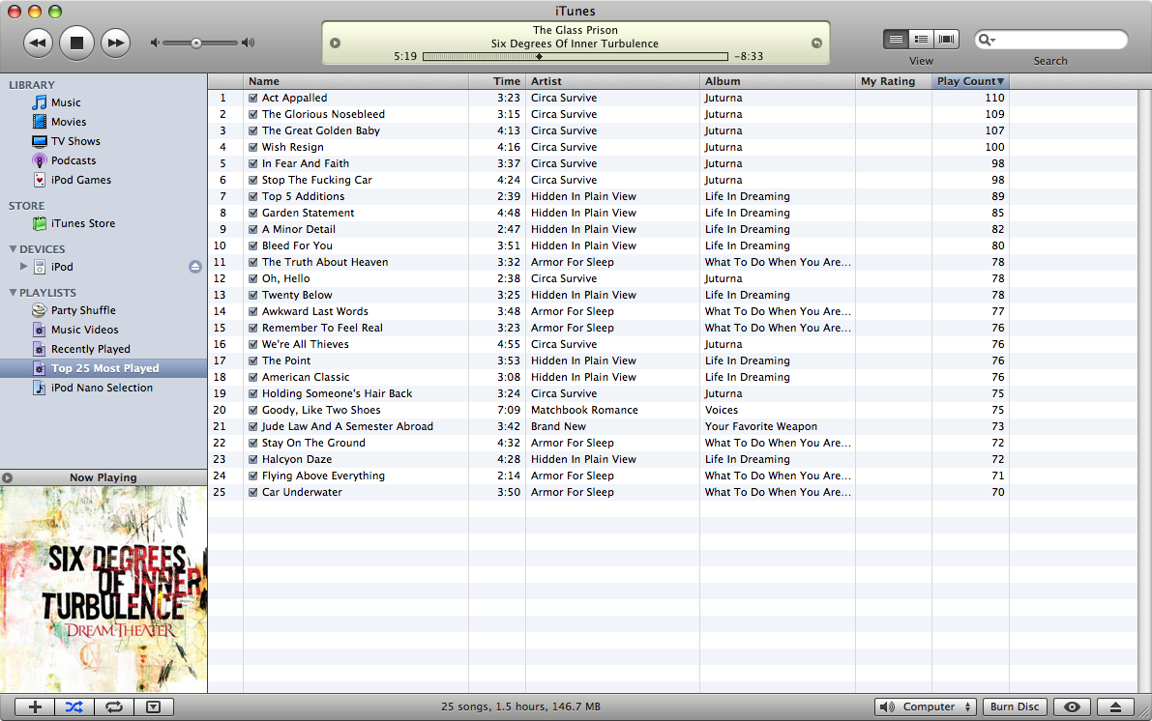1152x721 pixels.
Task: Click the Your Favorite Weapon album cell
Action: [x=760, y=426]
